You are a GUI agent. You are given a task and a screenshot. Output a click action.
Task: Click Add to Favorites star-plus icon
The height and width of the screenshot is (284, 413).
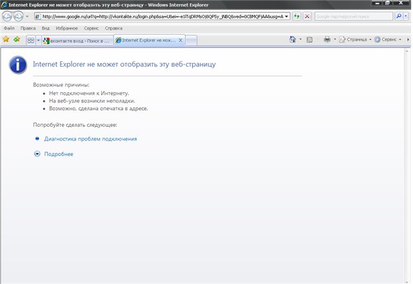[17, 39]
